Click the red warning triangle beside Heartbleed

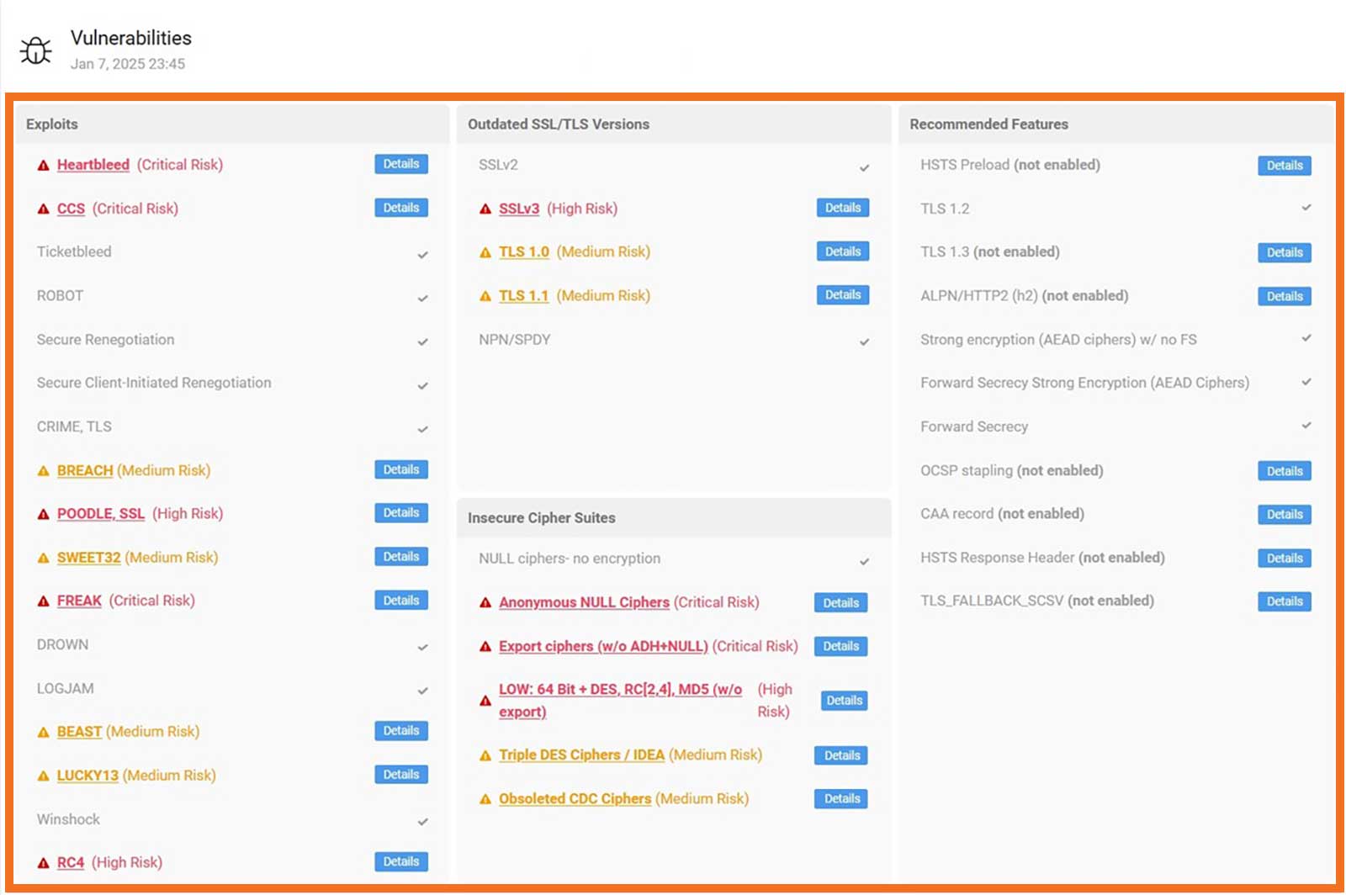42,165
